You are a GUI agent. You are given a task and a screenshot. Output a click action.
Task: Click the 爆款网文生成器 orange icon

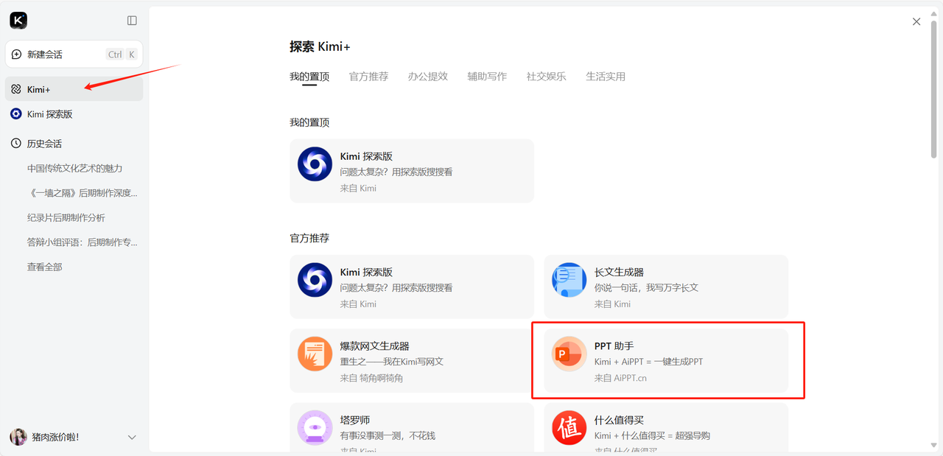point(315,354)
